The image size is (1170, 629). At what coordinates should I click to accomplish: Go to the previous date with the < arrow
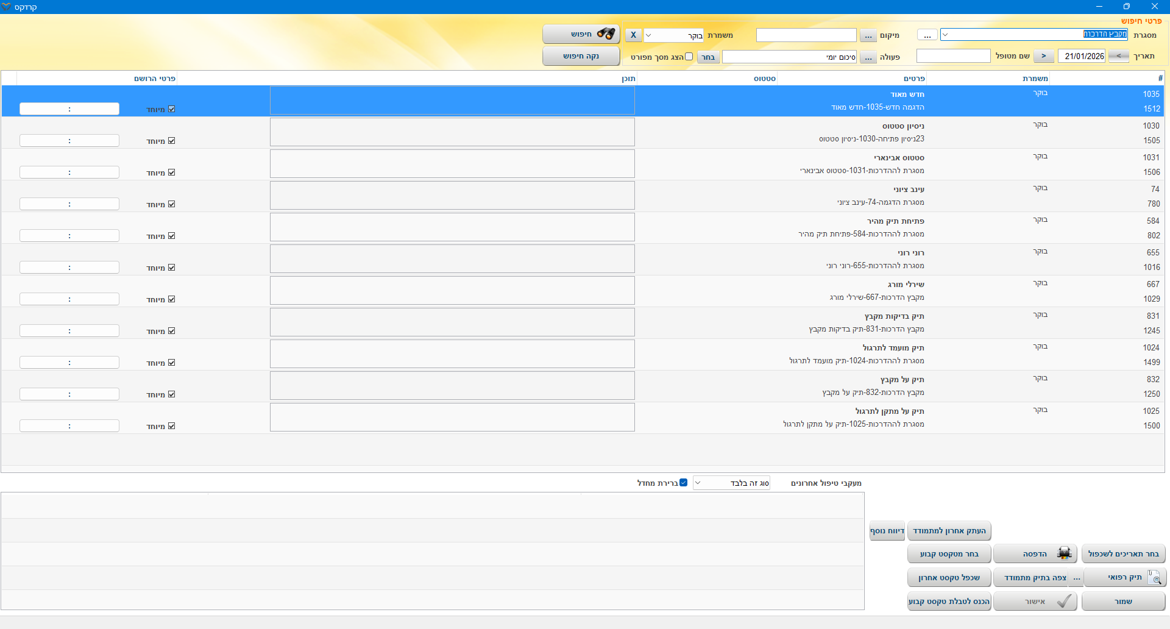tap(1118, 56)
